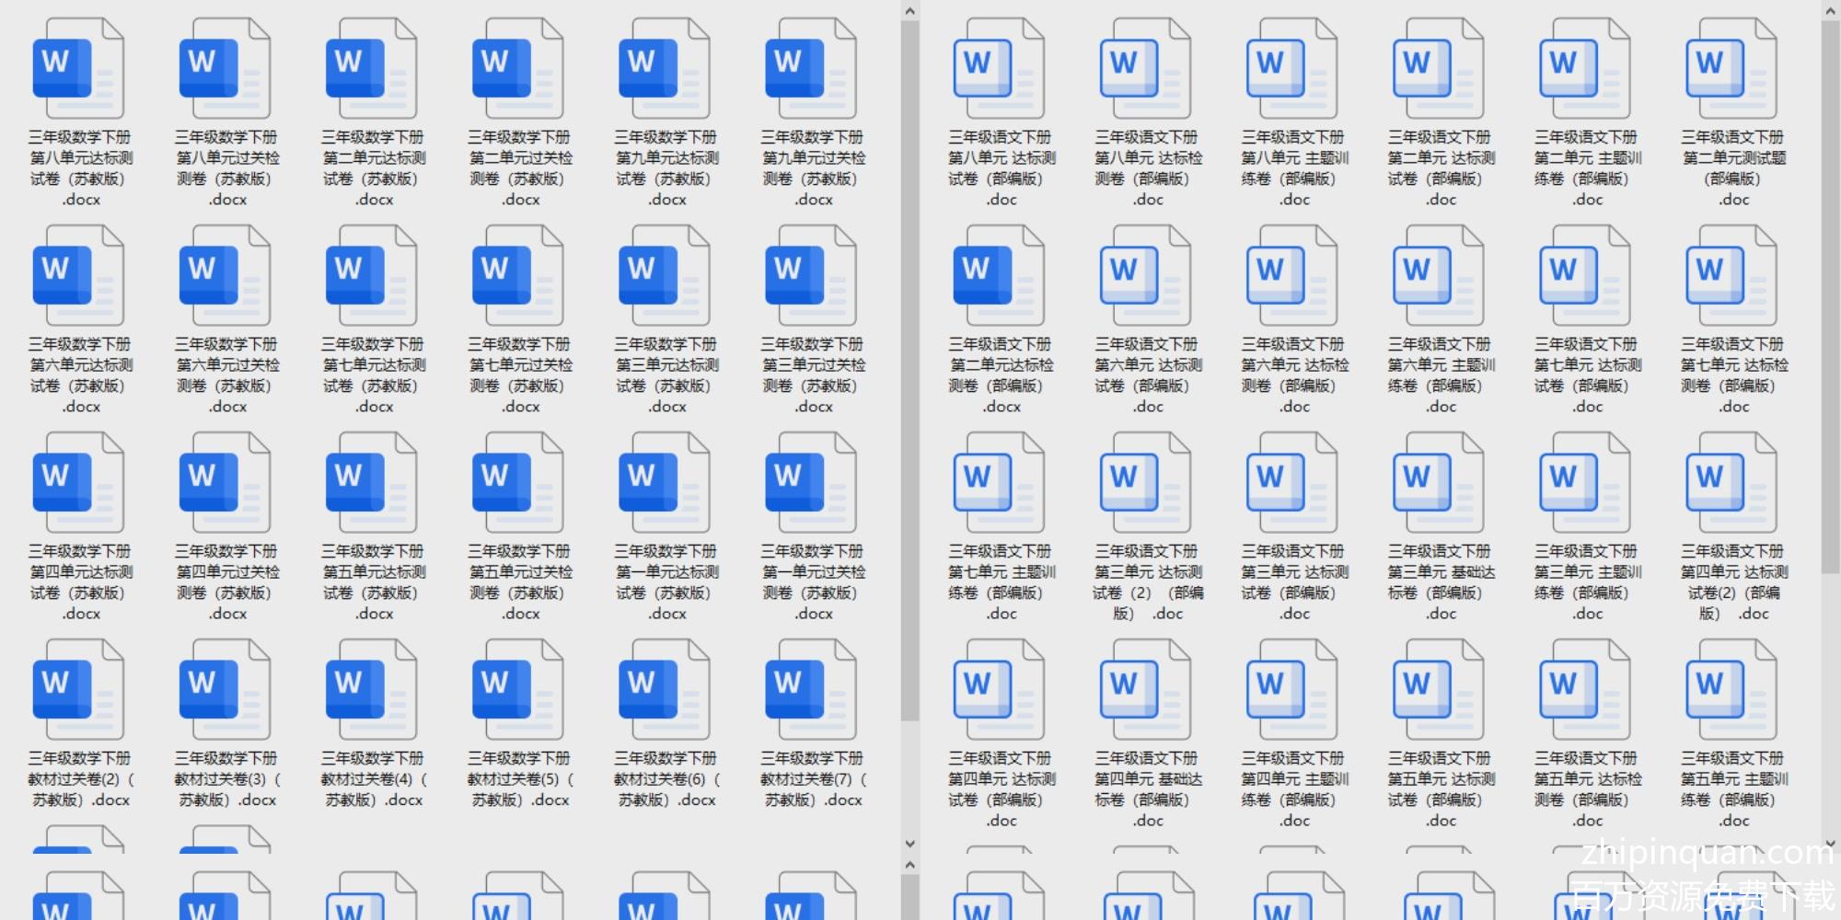
Task: Select the 数学 第七单元过关检测卷 (苏教版) file icon
Action: pos(517,275)
